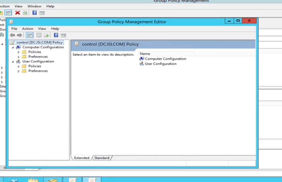Click Refresh icon in Group Policy Management toolbar

click(x=25, y=13)
